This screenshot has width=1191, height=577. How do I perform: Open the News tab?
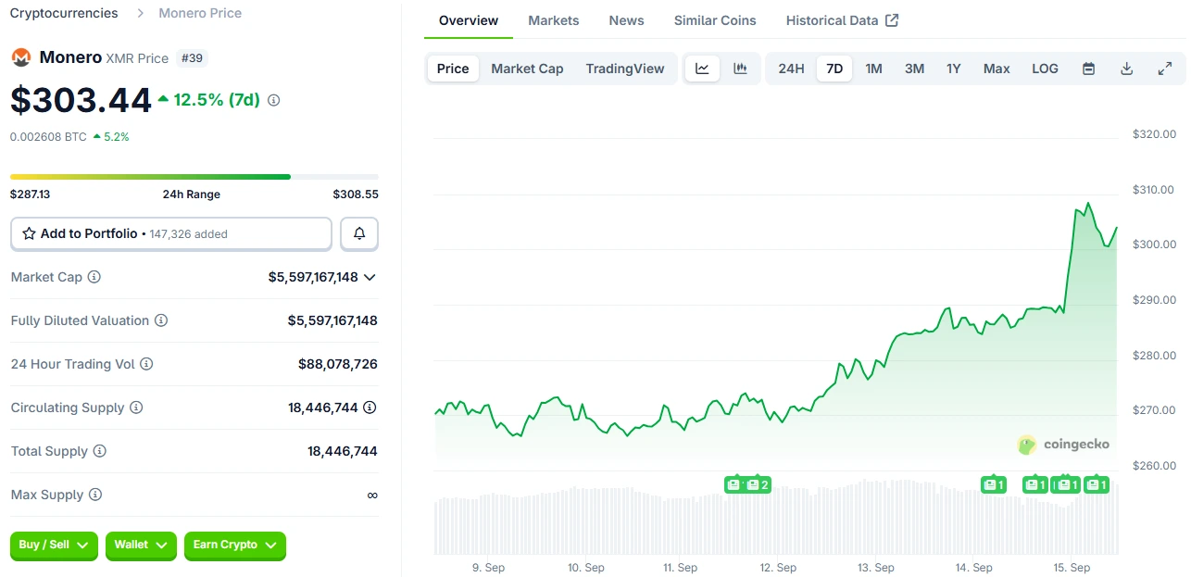pyautogui.click(x=626, y=19)
